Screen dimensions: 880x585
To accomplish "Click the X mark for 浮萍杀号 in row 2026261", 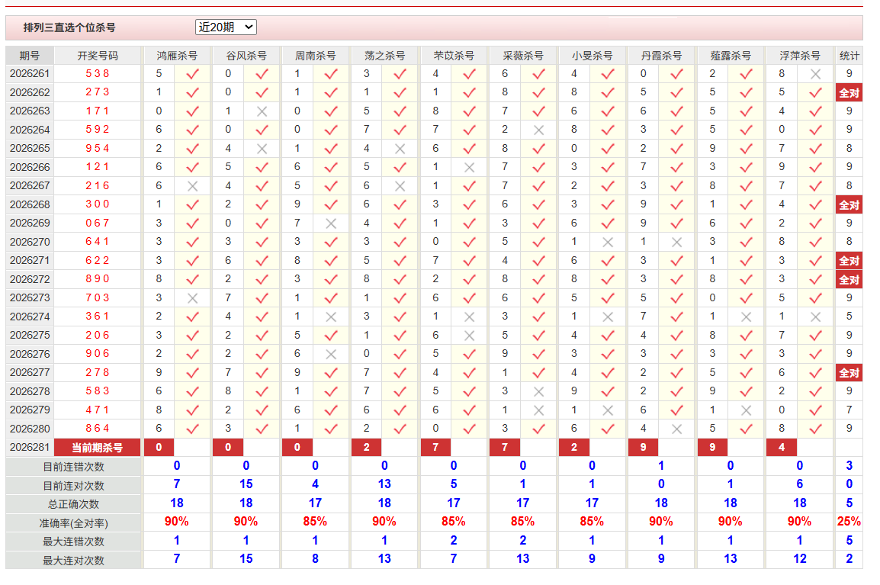I will [815, 74].
